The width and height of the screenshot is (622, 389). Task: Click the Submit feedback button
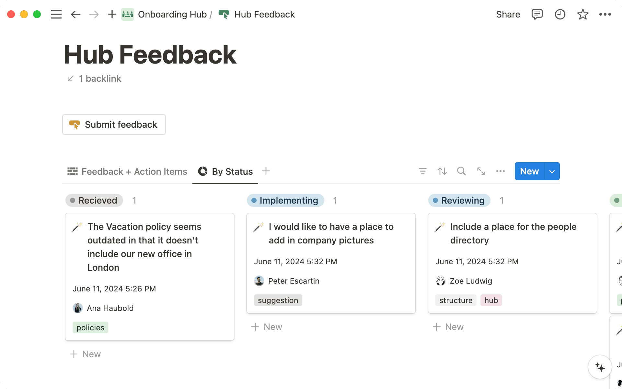(x=114, y=124)
